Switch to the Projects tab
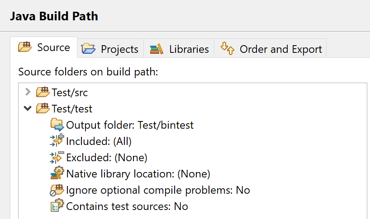The image size is (370, 219). click(110, 49)
